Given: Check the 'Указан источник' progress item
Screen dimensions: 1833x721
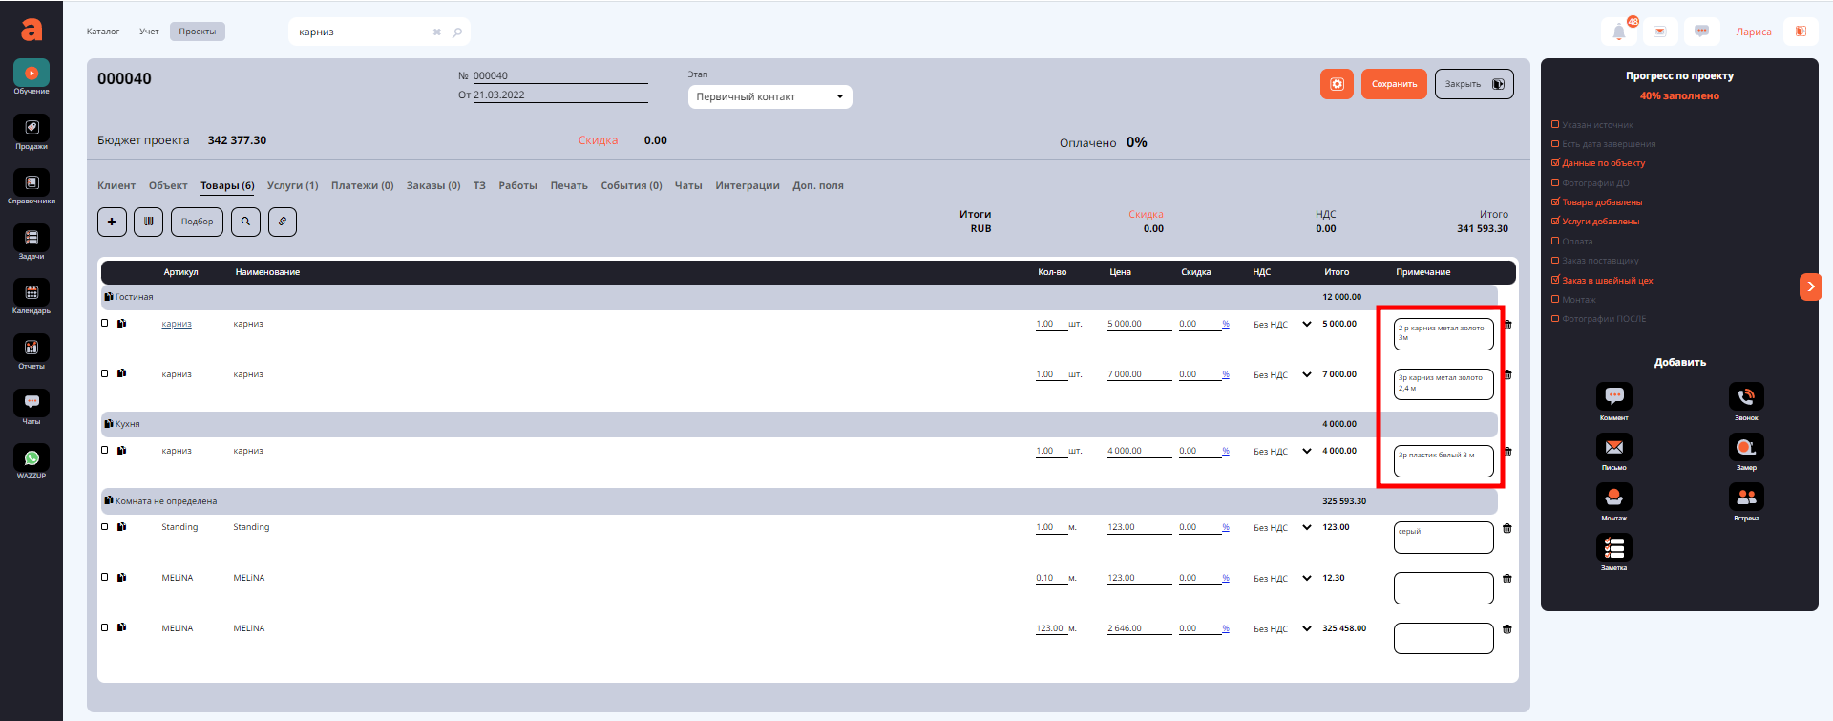Looking at the screenshot, I should coord(1555,125).
